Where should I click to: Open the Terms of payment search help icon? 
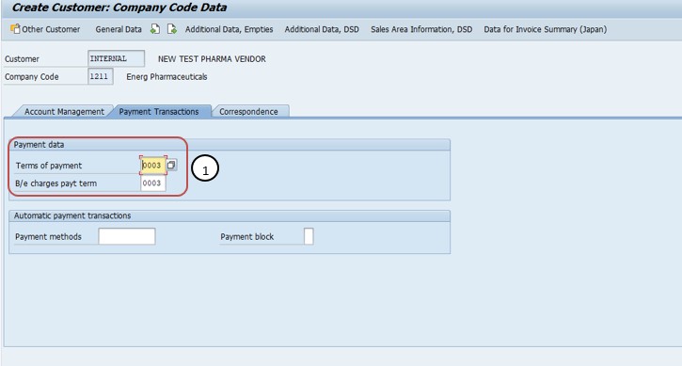(x=171, y=165)
